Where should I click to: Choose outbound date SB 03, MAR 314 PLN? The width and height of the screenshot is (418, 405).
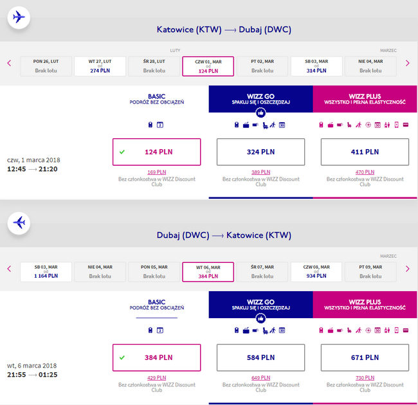tap(316, 66)
